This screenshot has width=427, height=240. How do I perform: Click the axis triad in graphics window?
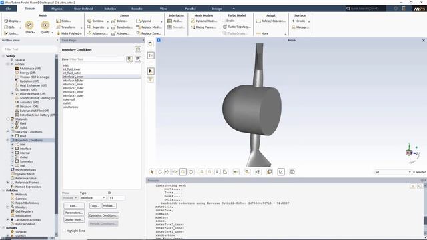tap(412, 153)
